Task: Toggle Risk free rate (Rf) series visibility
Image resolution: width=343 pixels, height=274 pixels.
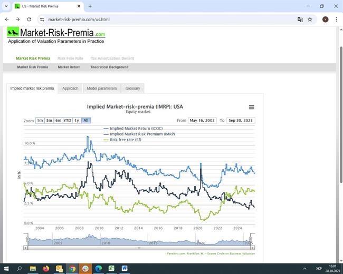Action: pos(125,140)
